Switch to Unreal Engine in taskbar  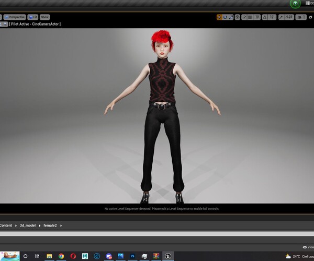168,256
